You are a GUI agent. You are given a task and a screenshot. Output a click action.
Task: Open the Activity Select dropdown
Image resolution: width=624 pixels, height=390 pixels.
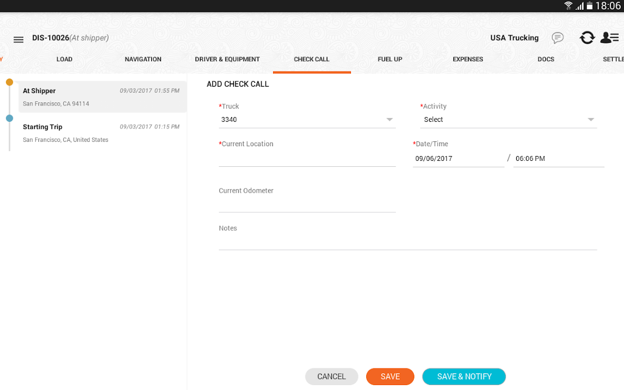coord(508,120)
